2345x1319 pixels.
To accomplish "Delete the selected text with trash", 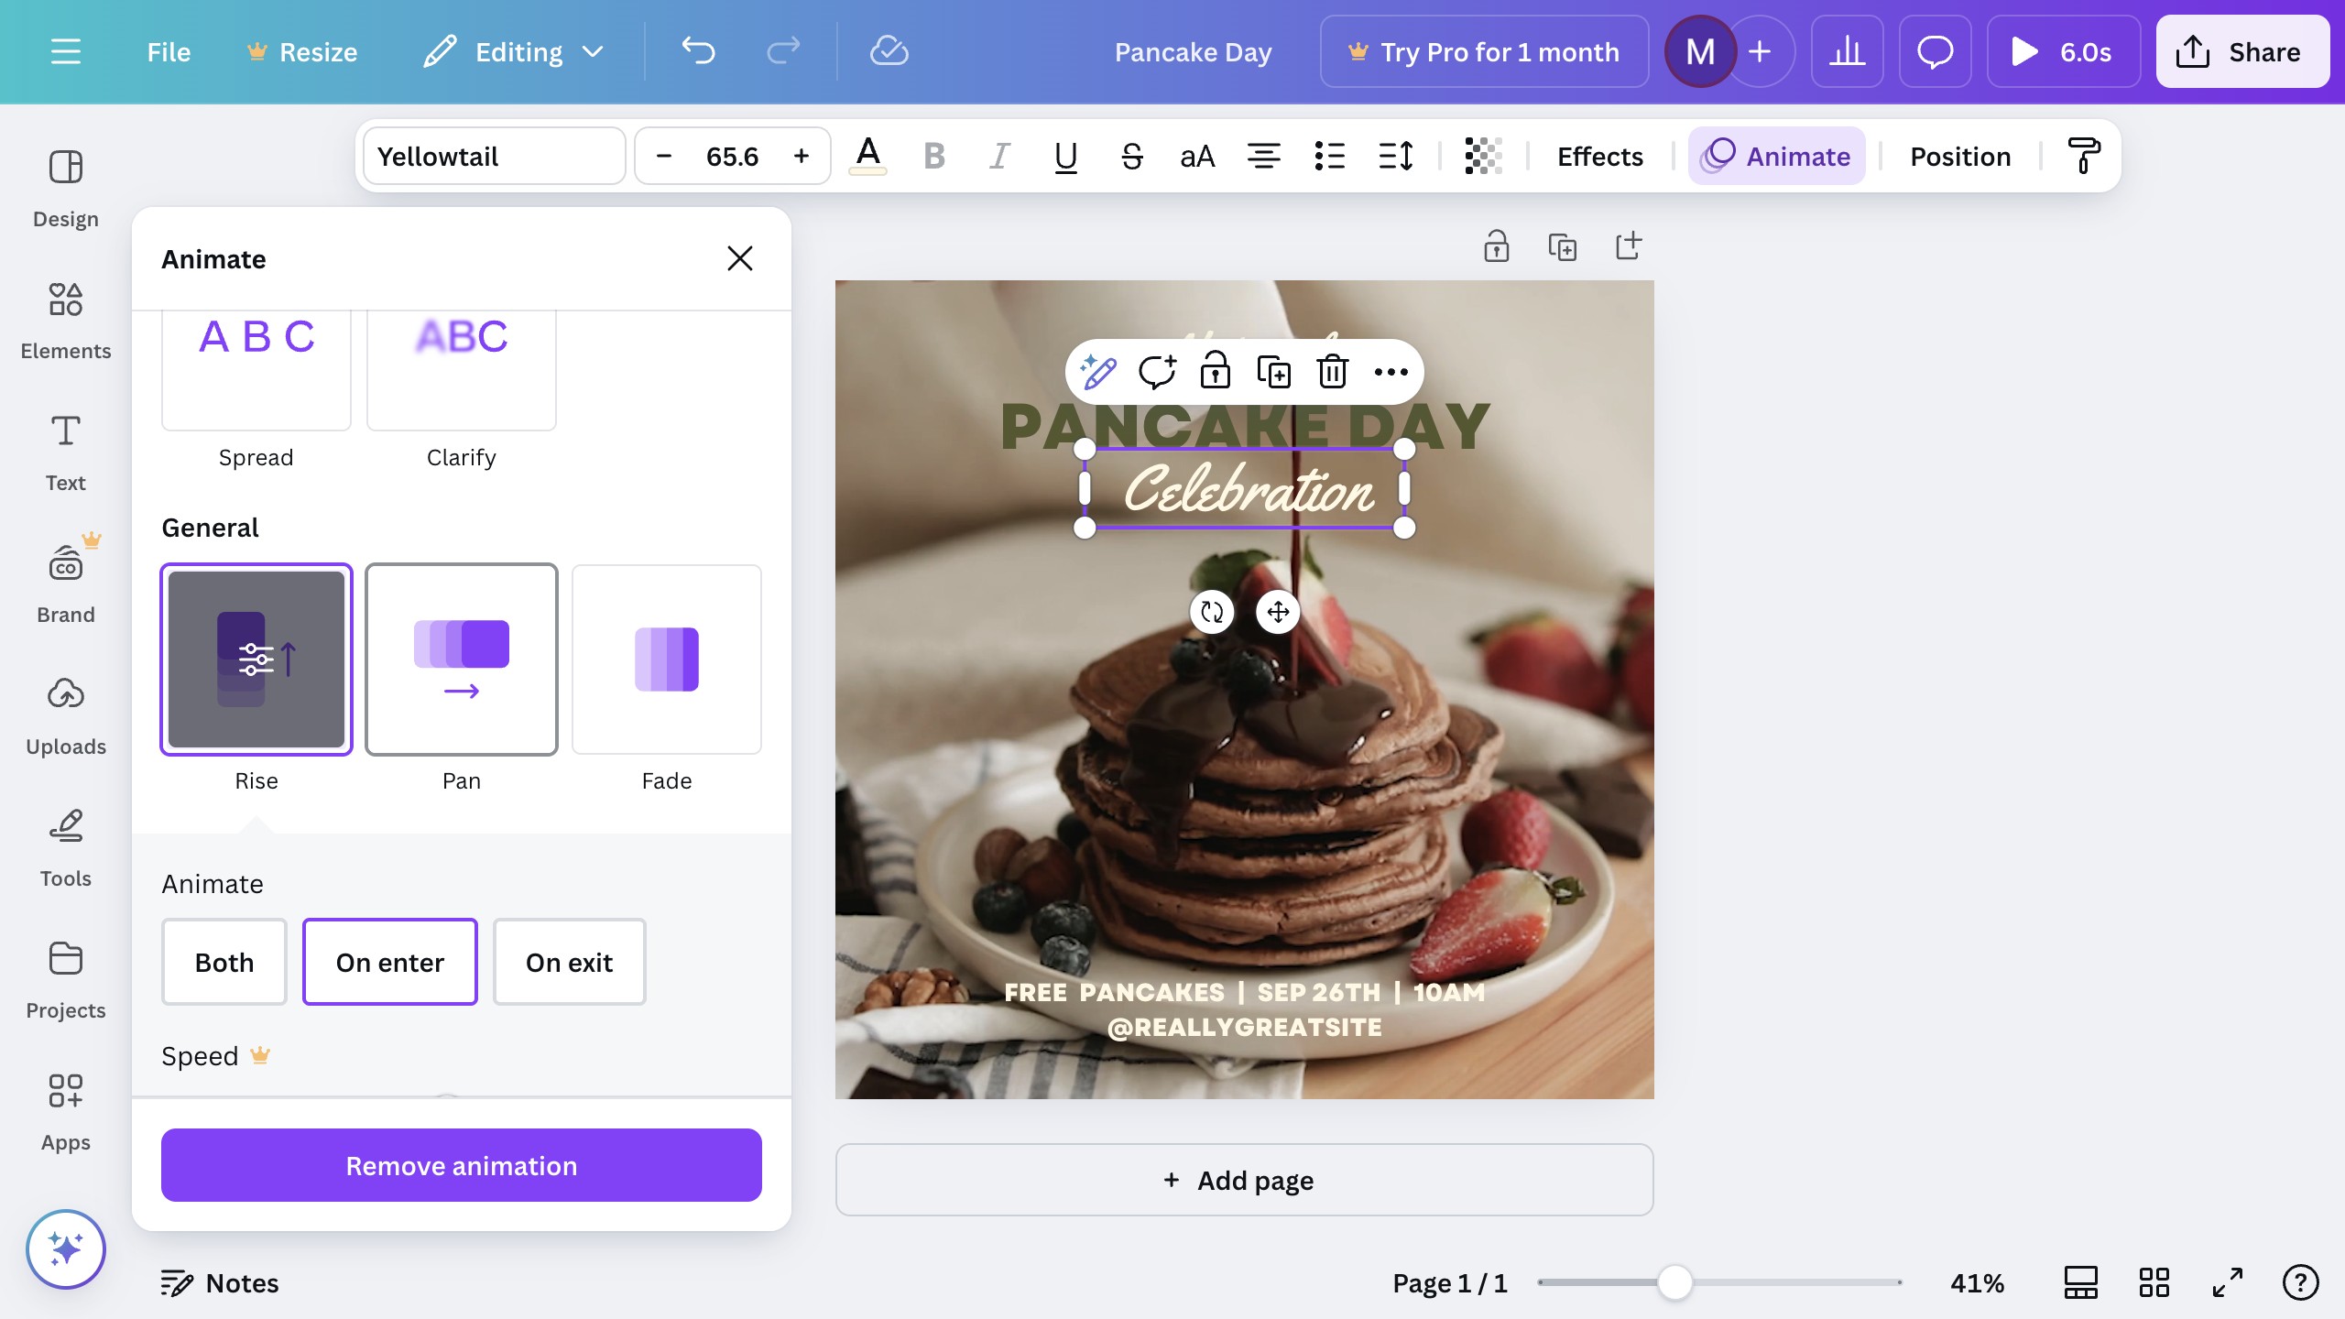I will tap(1333, 372).
